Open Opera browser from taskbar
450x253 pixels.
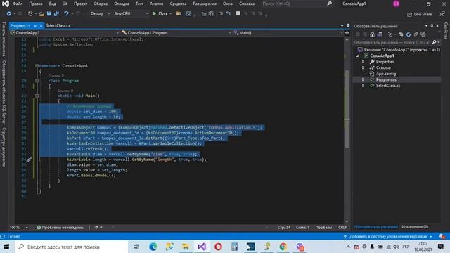click(218, 247)
